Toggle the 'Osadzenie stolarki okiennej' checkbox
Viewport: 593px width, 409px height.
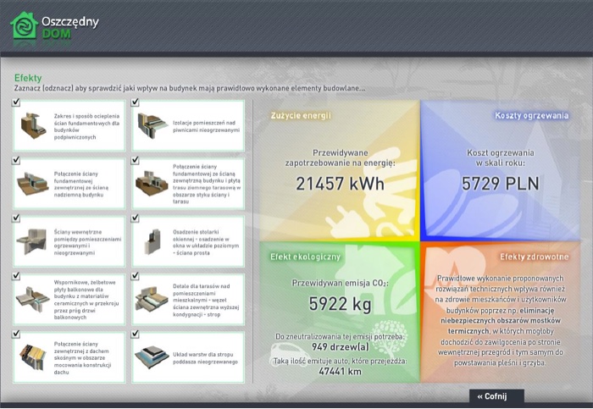click(x=135, y=218)
